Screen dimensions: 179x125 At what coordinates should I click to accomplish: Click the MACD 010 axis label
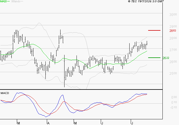coord(174,102)
